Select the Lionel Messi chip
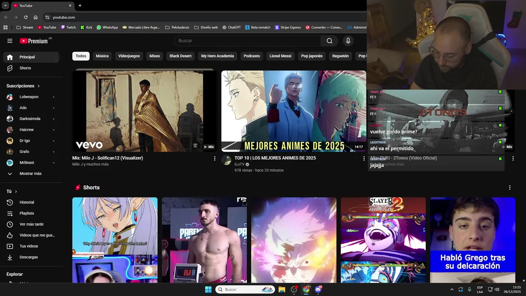This screenshot has height=296, width=526. tap(280, 56)
